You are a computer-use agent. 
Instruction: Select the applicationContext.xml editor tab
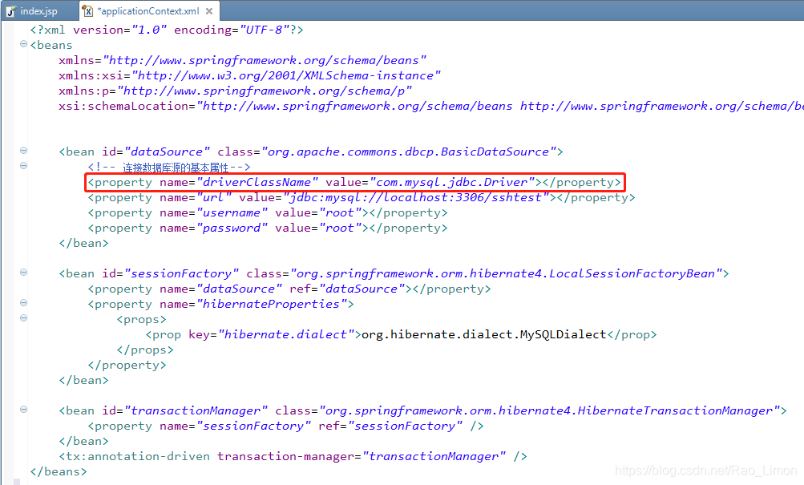tap(149, 10)
